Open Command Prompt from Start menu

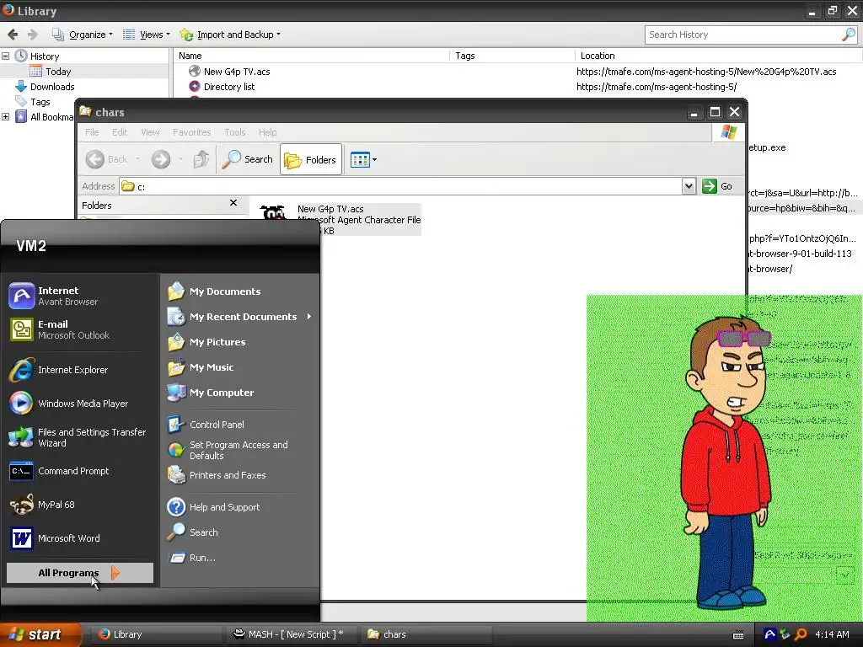pyautogui.click(x=60, y=471)
